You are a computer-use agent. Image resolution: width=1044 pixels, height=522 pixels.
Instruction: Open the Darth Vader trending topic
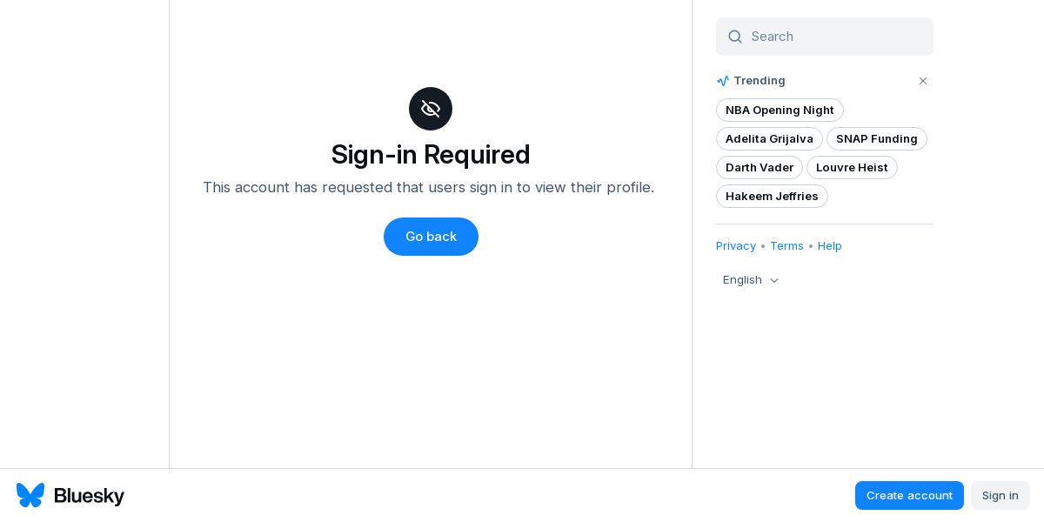tap(760, 167)
